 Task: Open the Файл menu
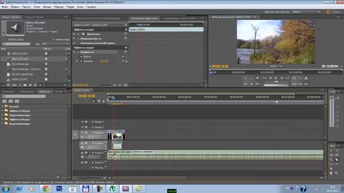(x=5, y=7)
